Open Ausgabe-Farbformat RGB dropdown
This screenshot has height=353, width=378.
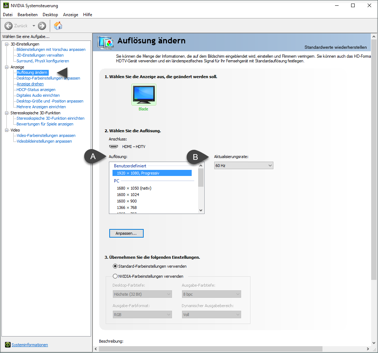[142, 315]
